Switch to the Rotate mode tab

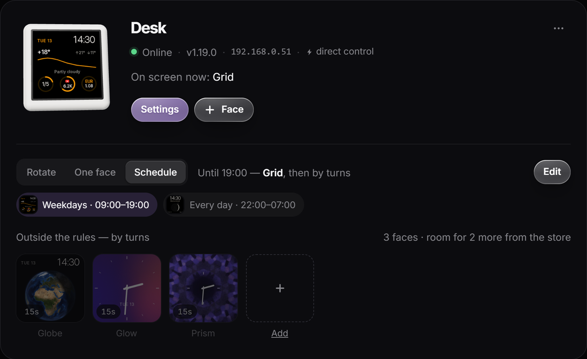[41, 172]
